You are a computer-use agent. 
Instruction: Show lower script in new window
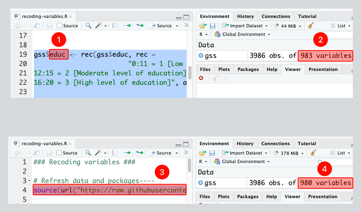coord(36,153)
